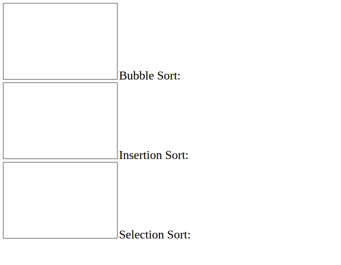Click the empty canvas beside Bubble Sort label
Image resolution: width=341 pixels, height=265 pixels.
60,41
